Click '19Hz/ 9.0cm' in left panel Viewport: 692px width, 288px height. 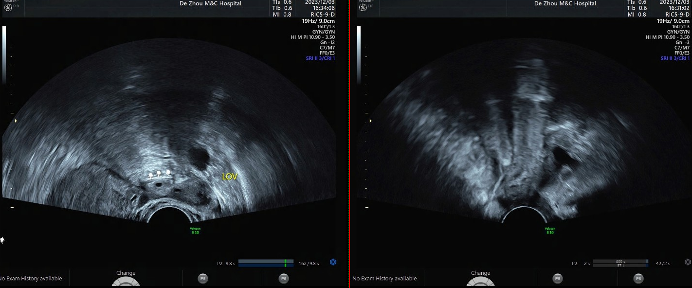[318, 21]
